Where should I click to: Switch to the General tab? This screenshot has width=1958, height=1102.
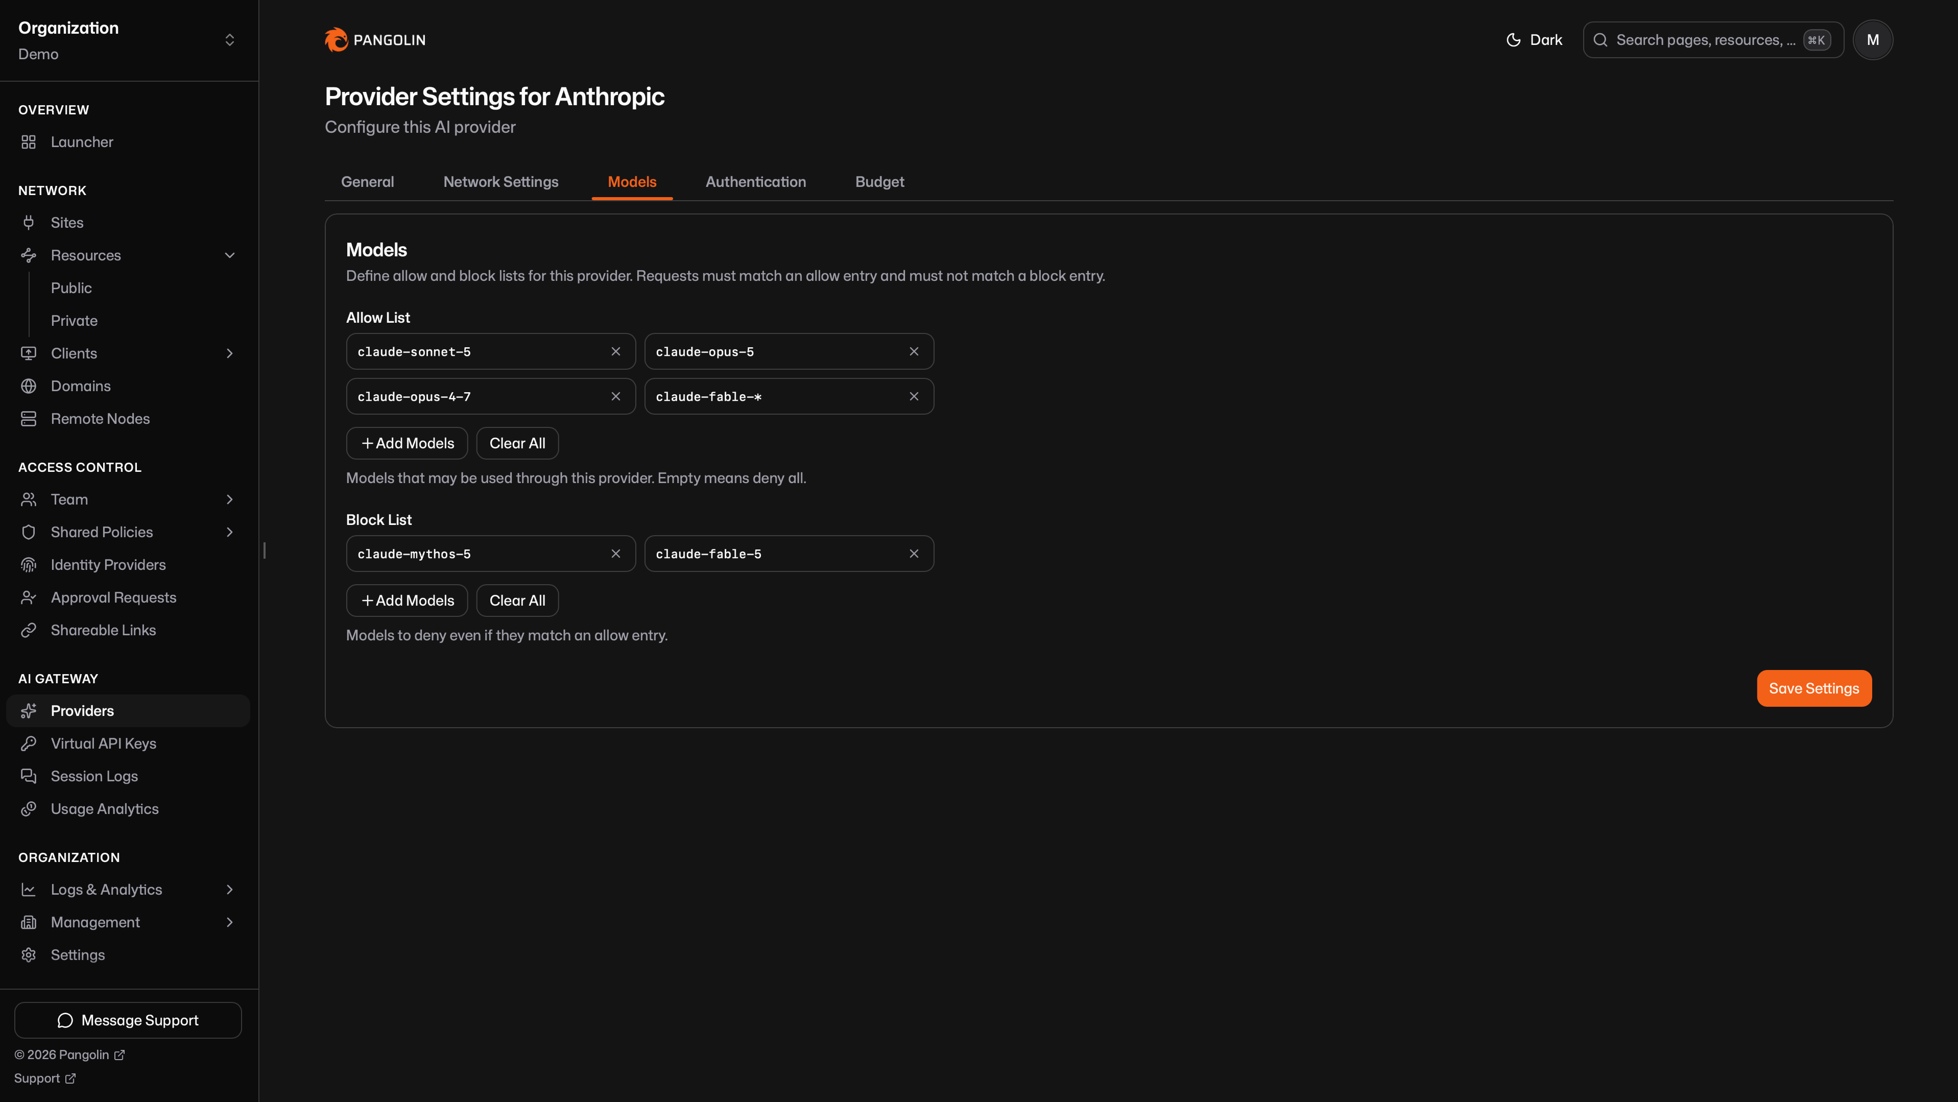(367, 182)
